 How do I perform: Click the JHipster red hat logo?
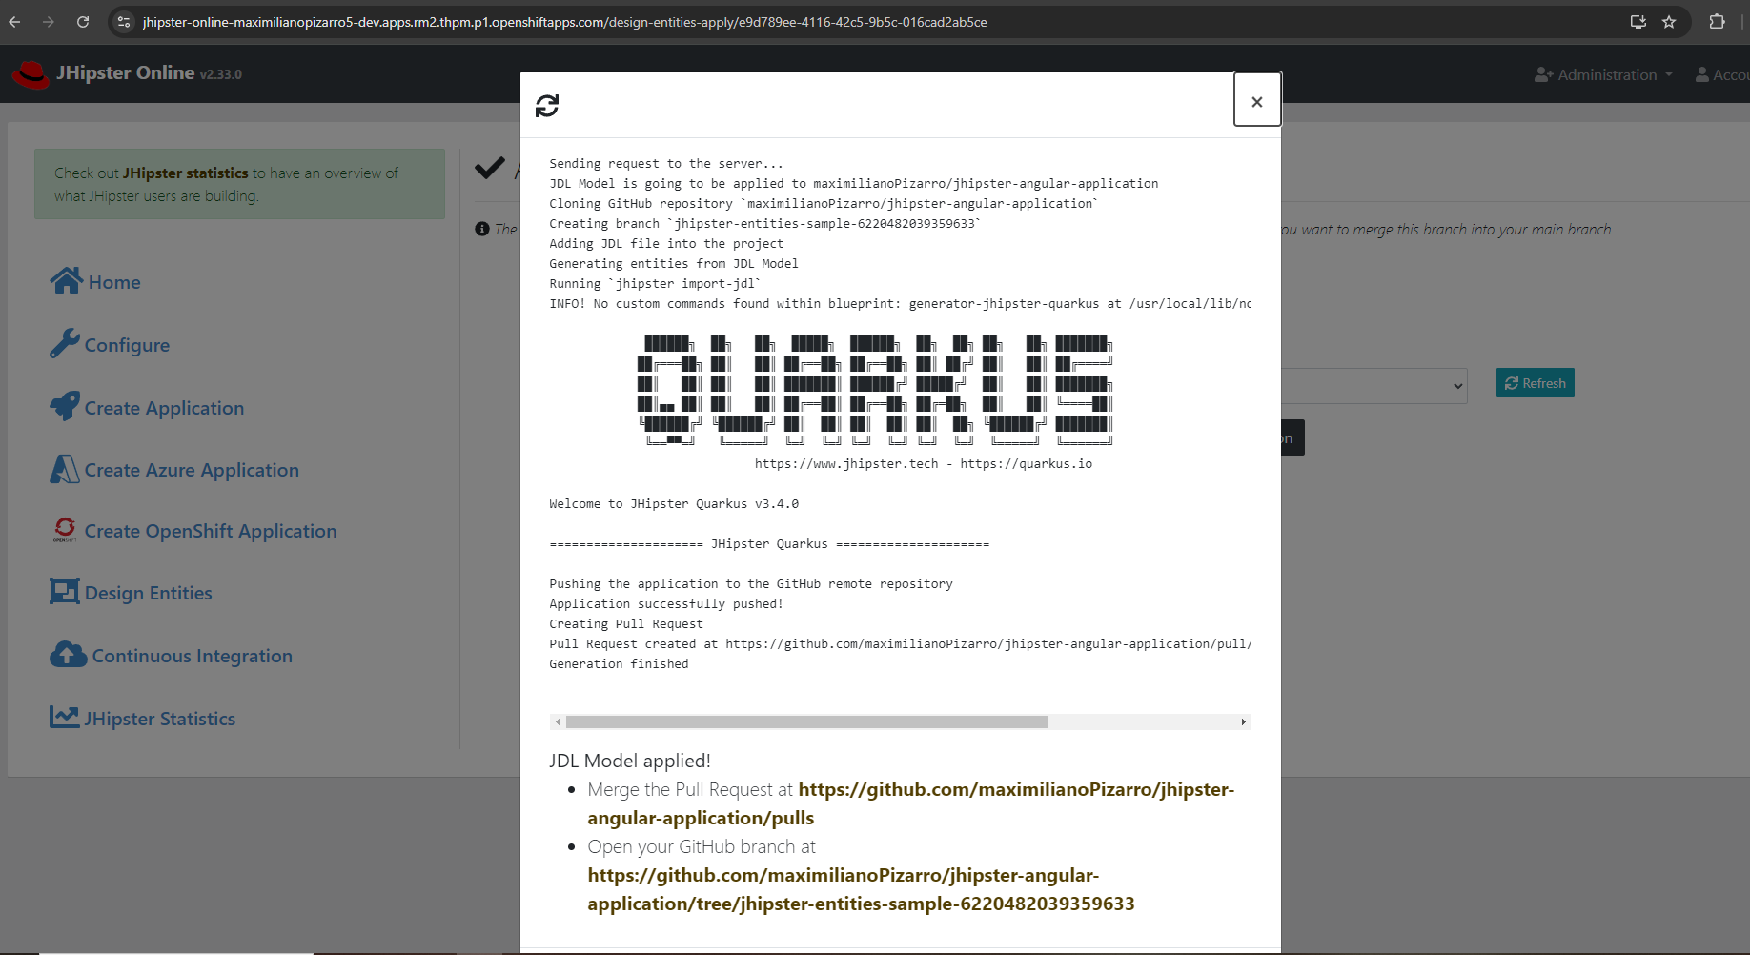click(31, 74)
